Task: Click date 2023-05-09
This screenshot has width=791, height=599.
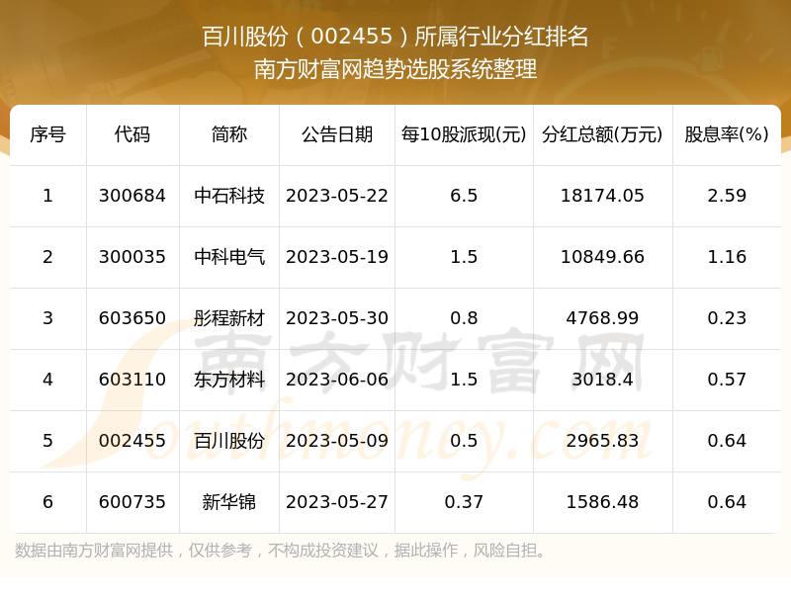Action: pyautogui.click(x=337, y=441)
